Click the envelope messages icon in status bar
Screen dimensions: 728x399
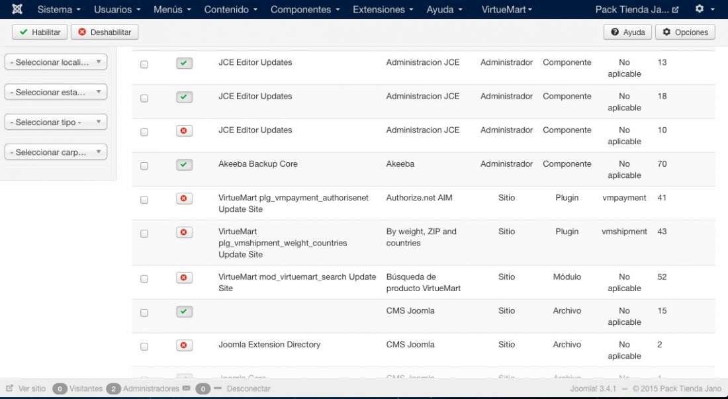pos(186,388)
